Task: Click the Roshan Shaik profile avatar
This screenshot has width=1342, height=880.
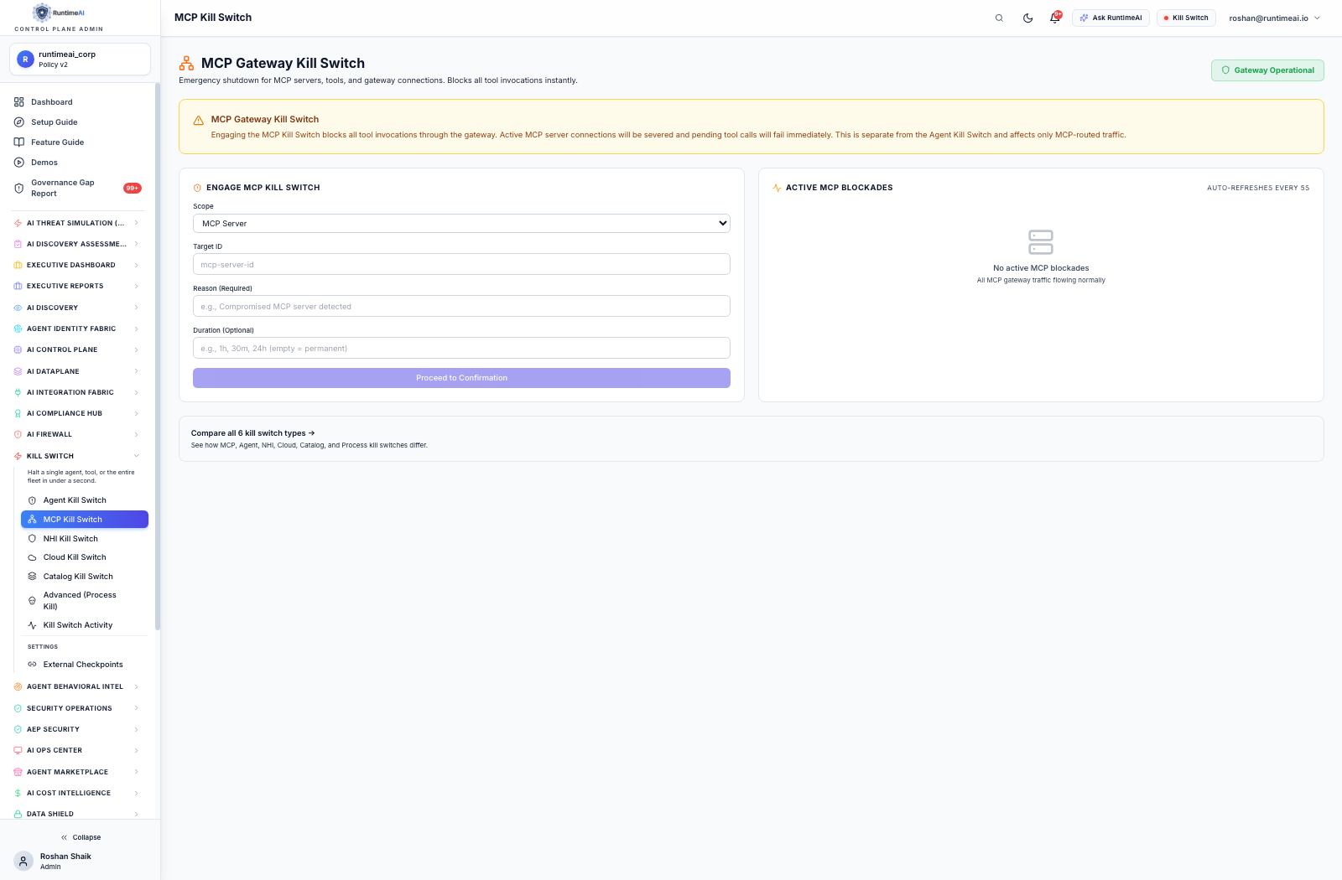Action: (23, 862)
